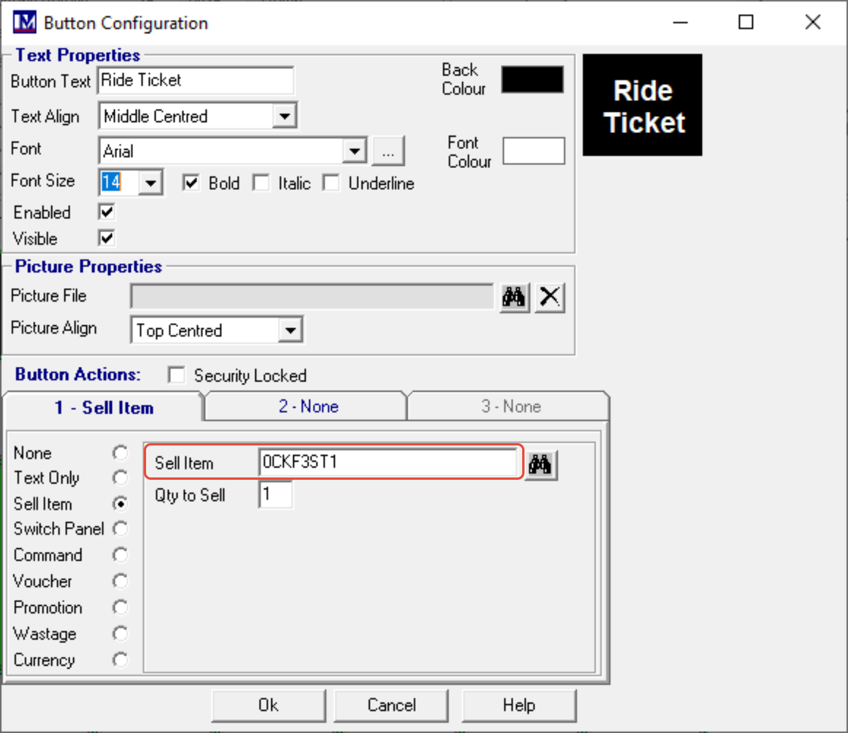
Task: Choose the Voucher radio button
Action: tap(120, 581)
